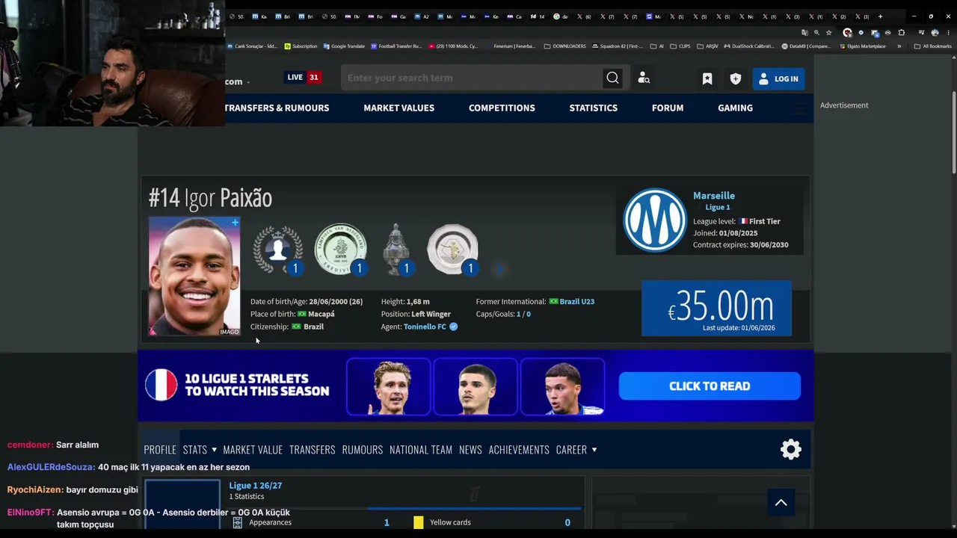Click the Marseille club crest logo
957x538 pixels.
[655, 220]
